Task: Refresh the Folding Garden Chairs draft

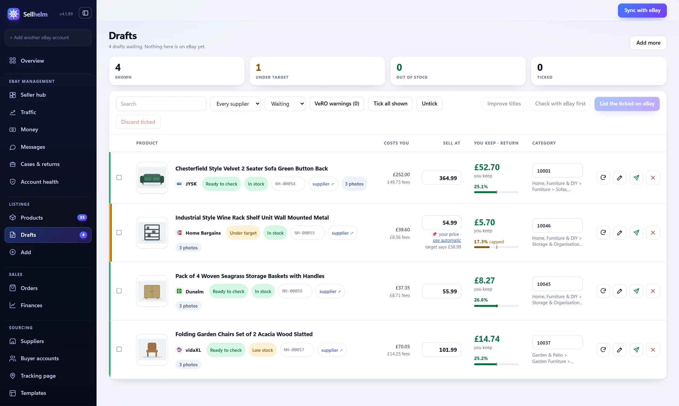Action: pyautogui.click(x=603, y=350)
